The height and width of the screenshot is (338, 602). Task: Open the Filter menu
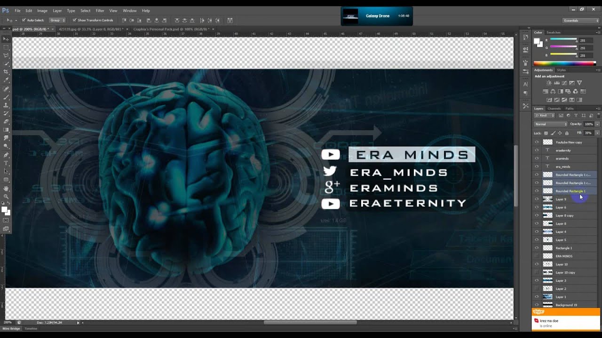[100, 10]
